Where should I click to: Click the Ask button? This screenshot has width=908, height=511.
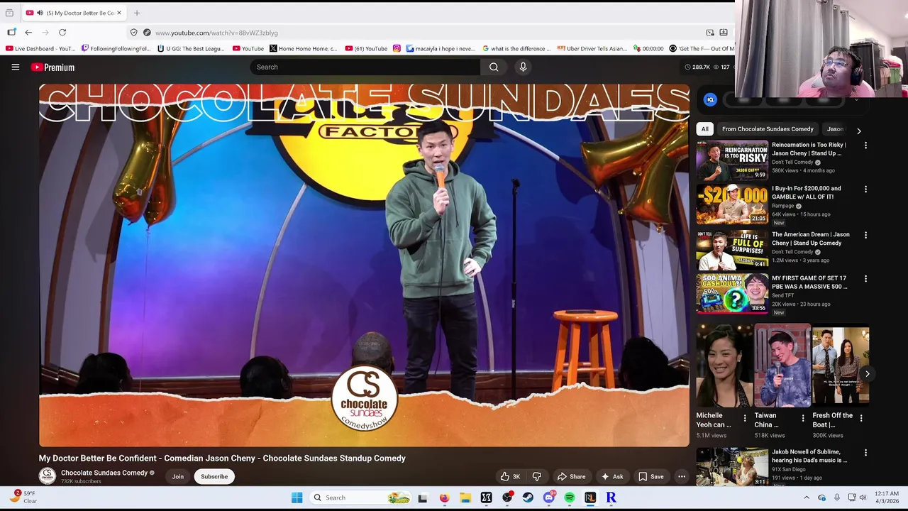[611, 477]
